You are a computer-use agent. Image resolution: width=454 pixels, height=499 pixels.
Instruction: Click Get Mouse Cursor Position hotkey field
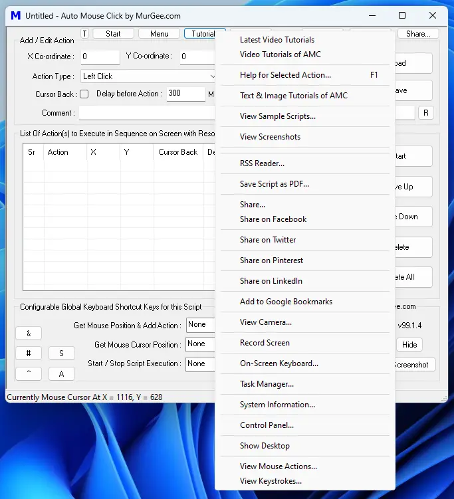point(200,344)
